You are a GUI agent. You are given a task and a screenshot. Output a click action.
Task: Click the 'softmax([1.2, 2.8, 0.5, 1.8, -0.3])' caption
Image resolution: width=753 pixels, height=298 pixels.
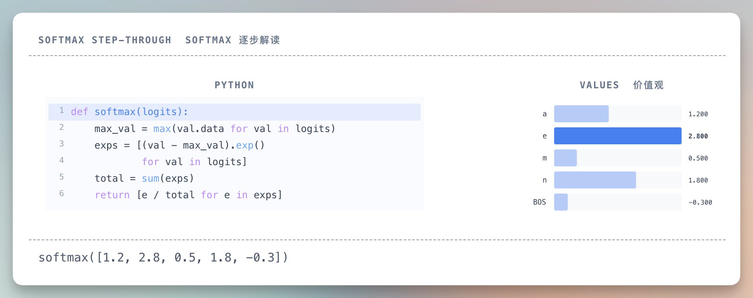click(163, 258)
